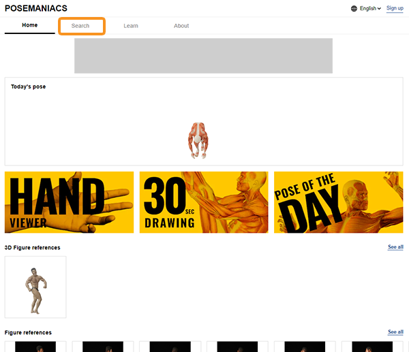This screenshot has height=352, width=409.
Task: Click the gray advertisement banner
Action: [203, 56]
